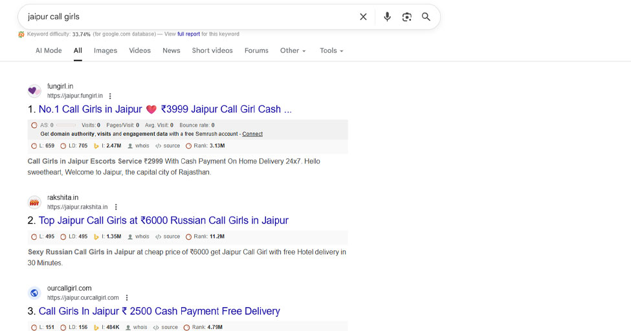Click the AS: 0 authority score bar

[65, 125]
